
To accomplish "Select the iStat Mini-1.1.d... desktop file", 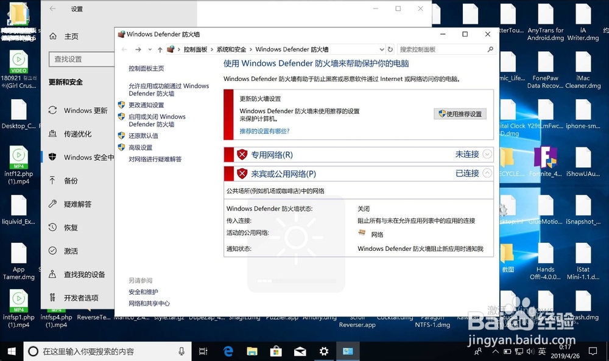I will 583,261.
